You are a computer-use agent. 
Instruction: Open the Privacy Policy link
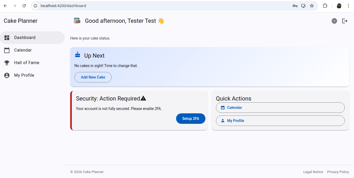338,172
